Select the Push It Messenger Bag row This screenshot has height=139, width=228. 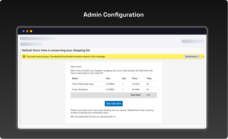coord(83,84)
